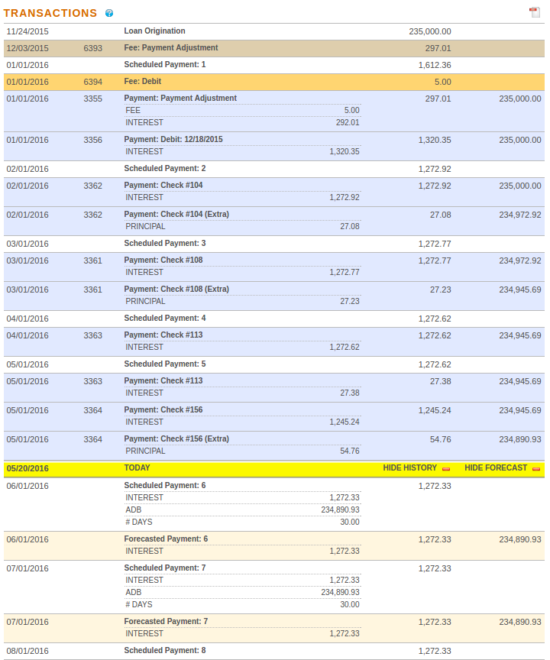Select Payment: Payment Adjustment entry 3355
The image size is (550, 660).
274,111
